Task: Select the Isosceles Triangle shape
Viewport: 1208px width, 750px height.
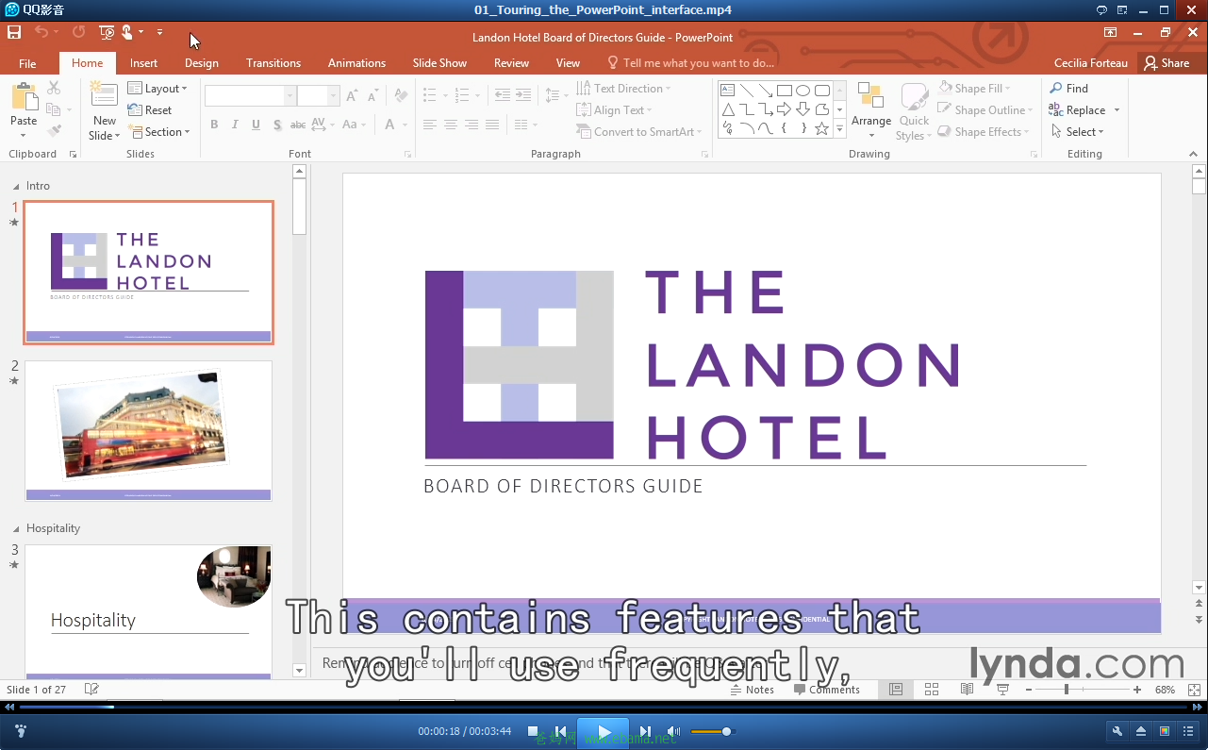Action: click(727, 109)
